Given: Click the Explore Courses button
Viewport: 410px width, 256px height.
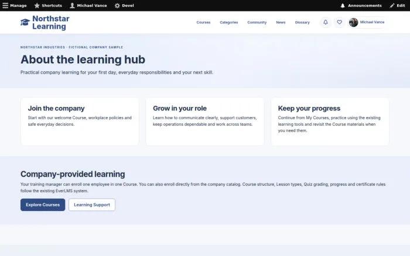Looking at the screenshot, I should pyautogui.click(x=43, y=205).
